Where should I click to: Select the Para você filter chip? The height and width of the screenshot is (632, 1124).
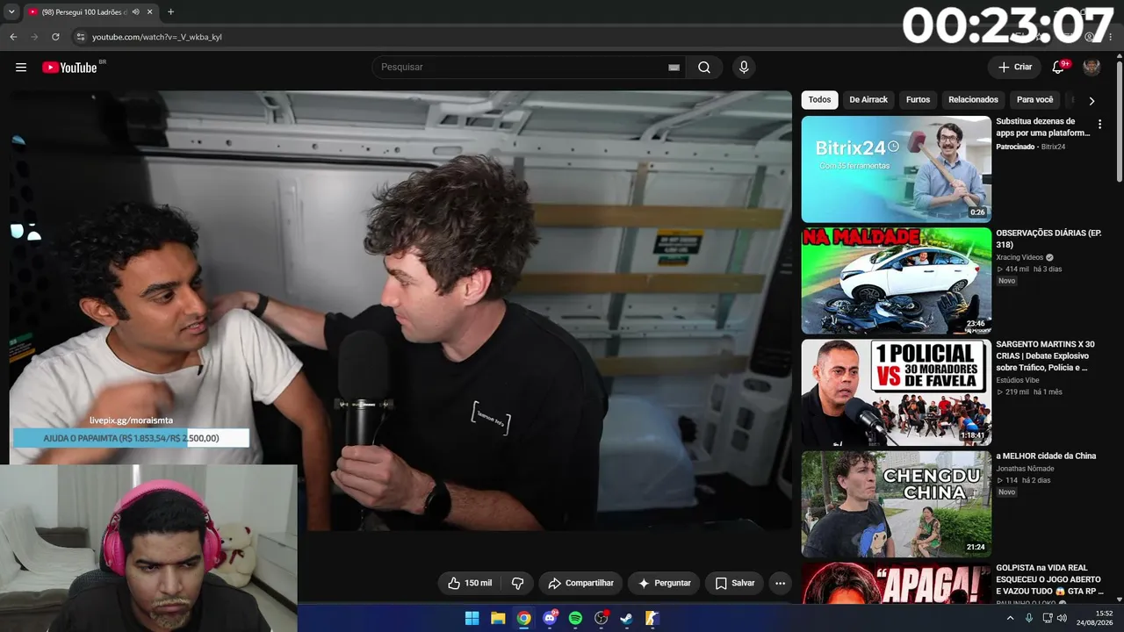point(1034,100)
